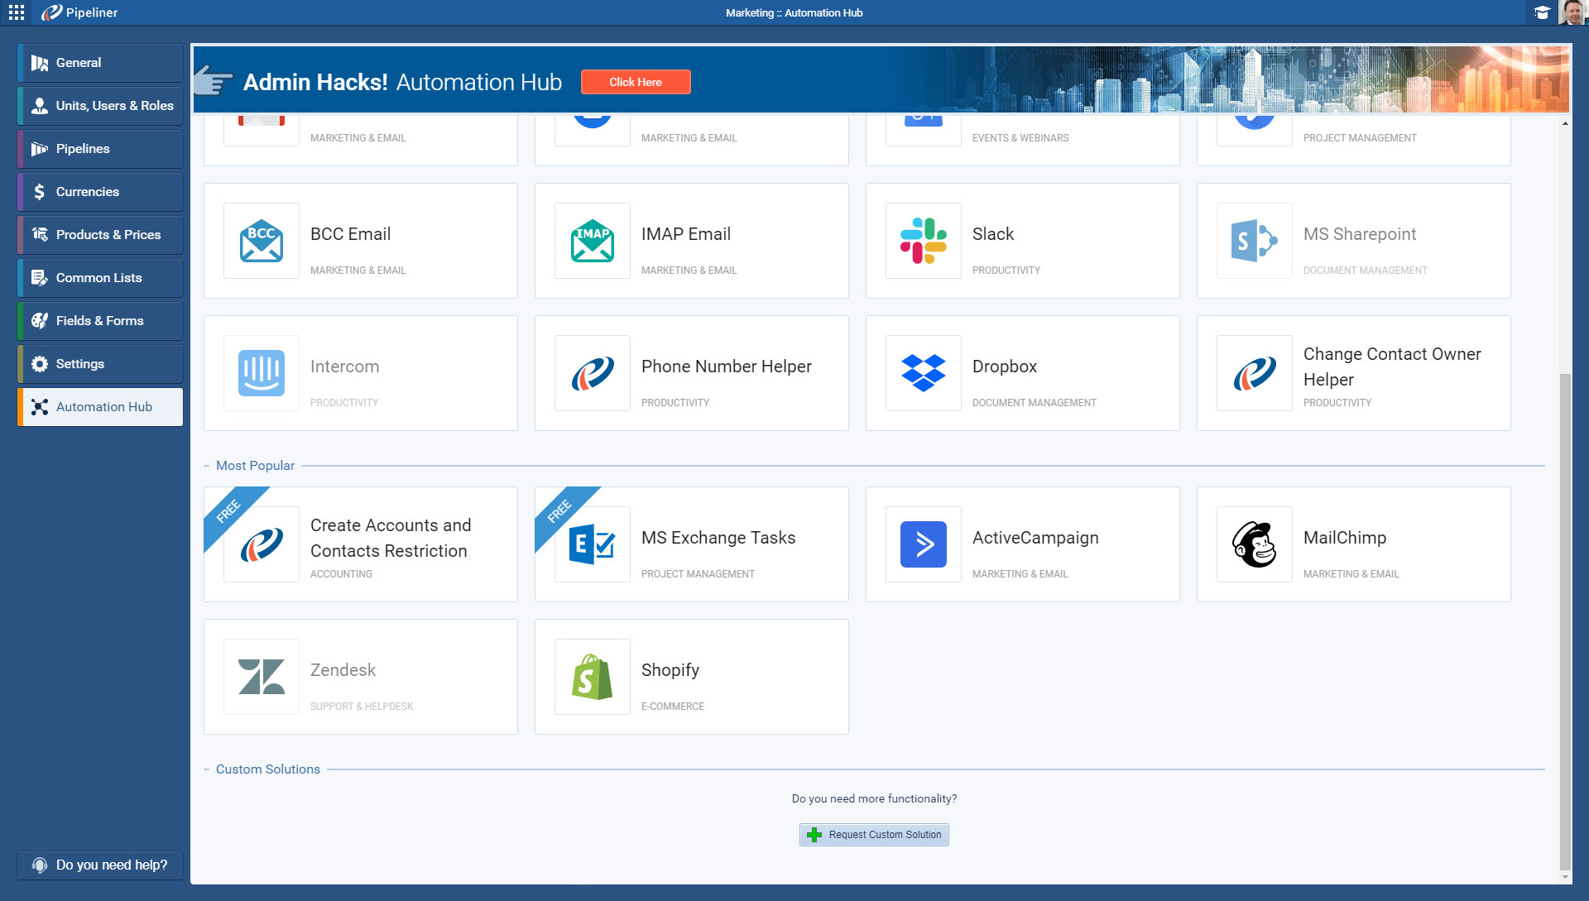Image resolution: width=1589 pixels, height=901 pixels.
Task: Open the MS Exchange Tasks icon
Action: click(592, 544)
